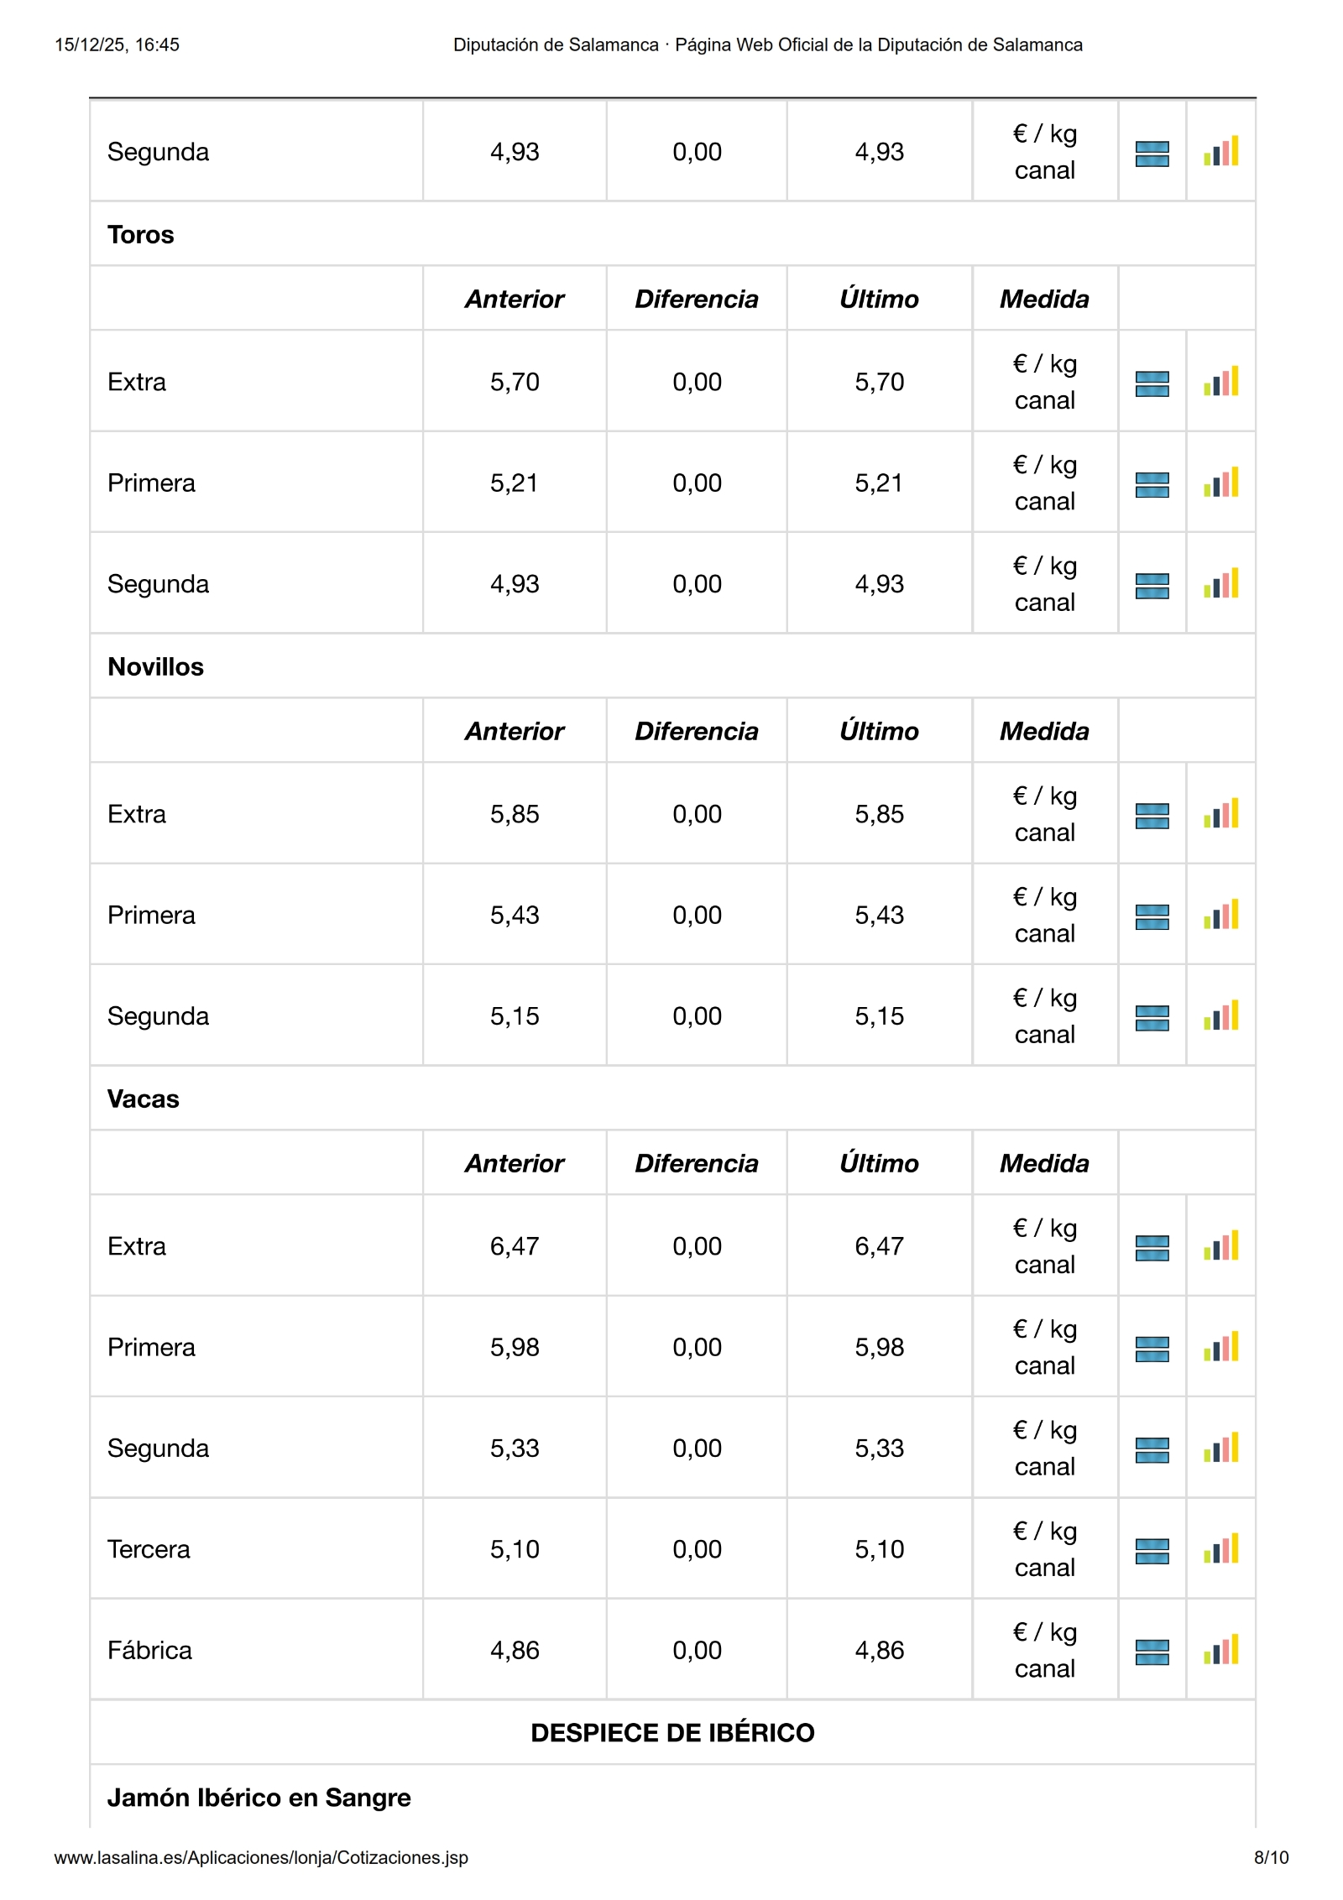Click blue table icon for Toros Extra
The width and height of the screenshot is (1343, 1900).
pyautogui.click(x=1152, y=384)
